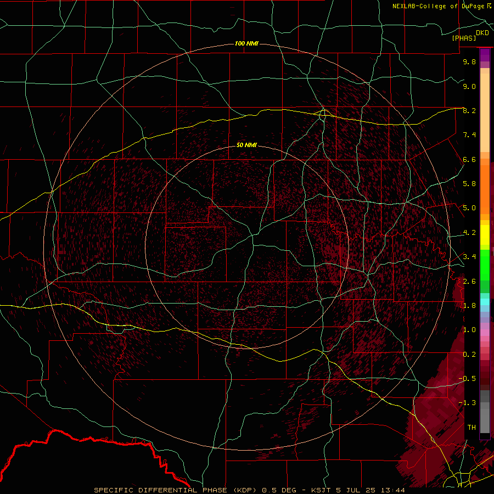Click the 0.2 value on color scale
Image resolution: width=494 pixels, height=494 pixels.
pos(469,355)
